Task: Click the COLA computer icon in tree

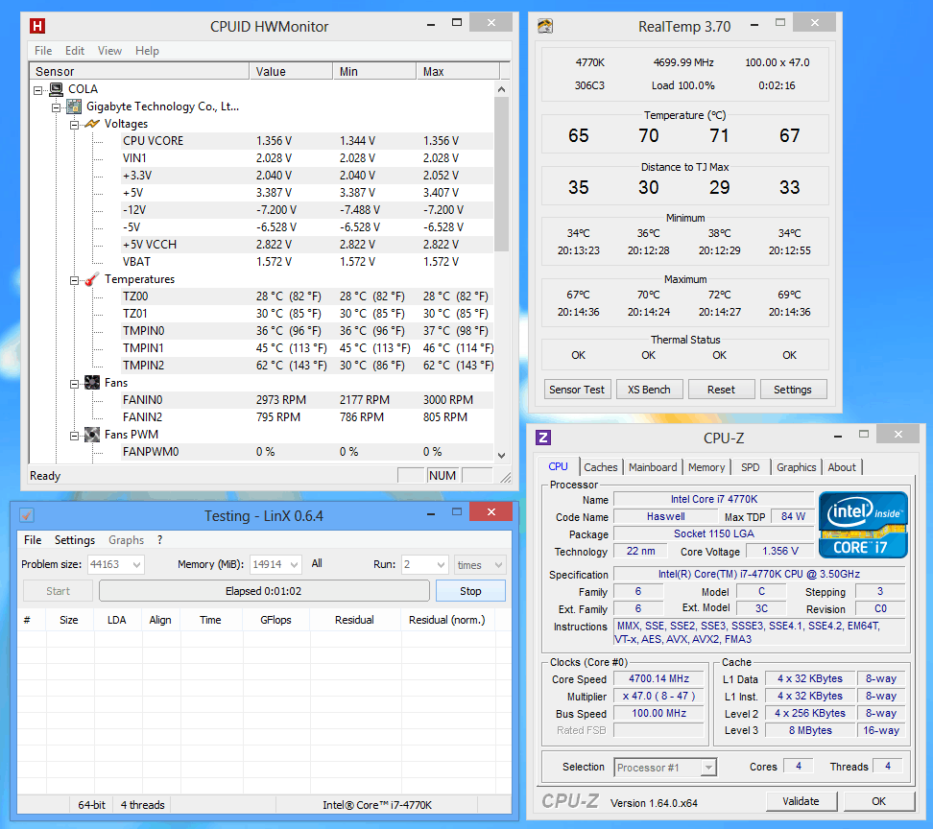Action: pos(57,89)
